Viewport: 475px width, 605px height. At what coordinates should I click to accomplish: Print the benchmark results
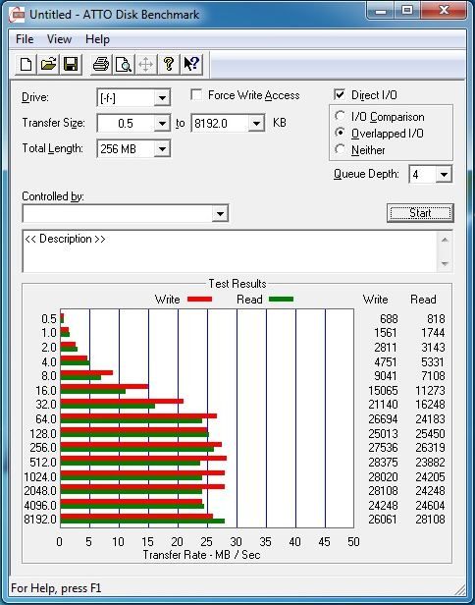pyautogui.click(x=101, y=64)
